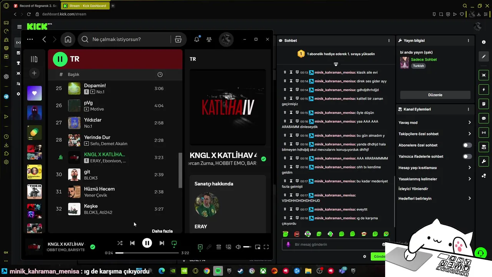
Task: Open the Sadece Sohbet category link
Action: (x=424, y=60)
